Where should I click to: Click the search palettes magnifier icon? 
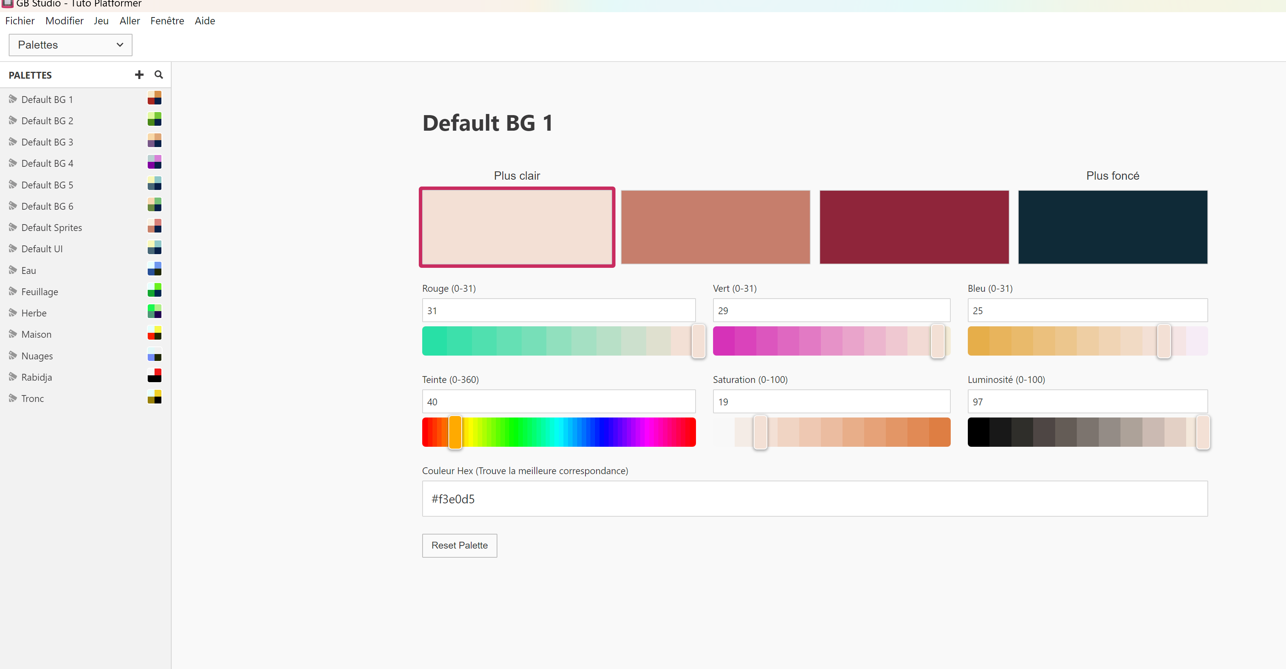159,74
